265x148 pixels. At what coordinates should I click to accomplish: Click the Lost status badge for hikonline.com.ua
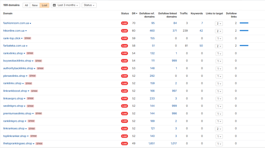(x=125, y=31)
